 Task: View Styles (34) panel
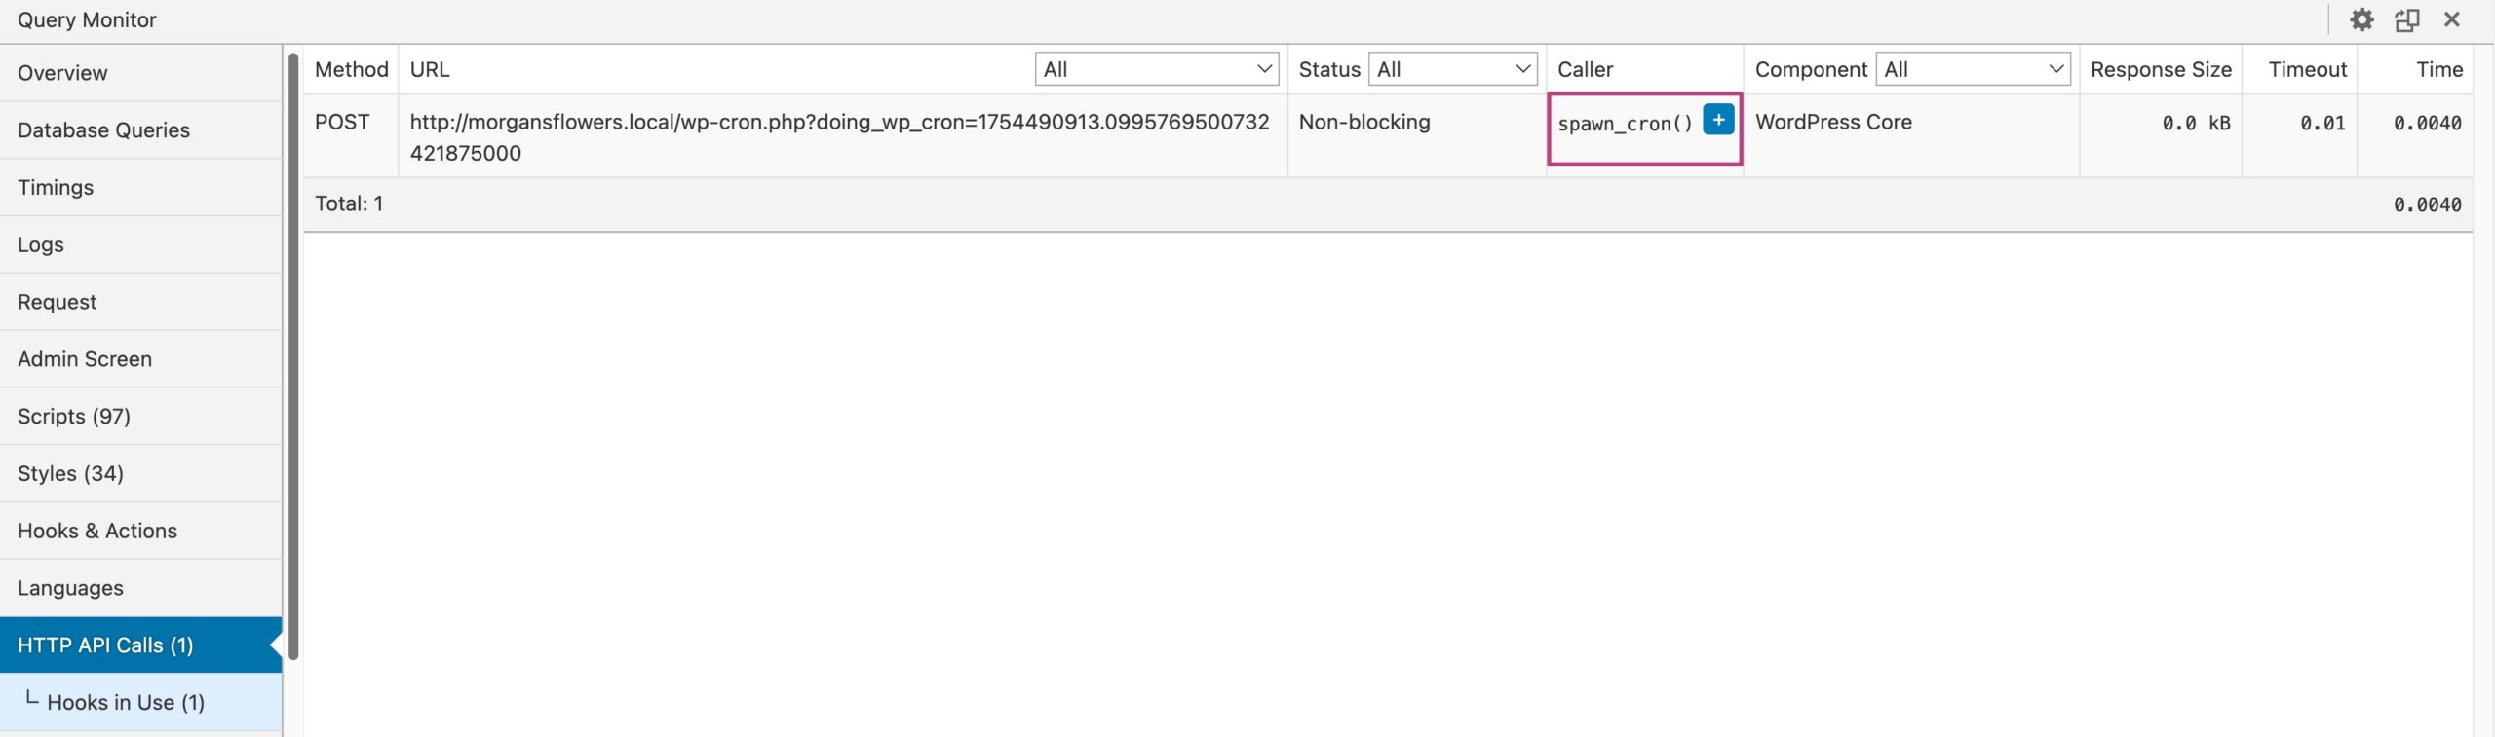click(70, 474)
